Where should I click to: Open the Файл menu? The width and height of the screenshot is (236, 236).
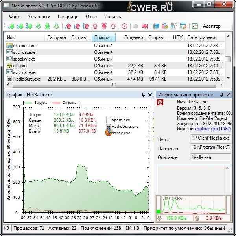click(15, 17)
